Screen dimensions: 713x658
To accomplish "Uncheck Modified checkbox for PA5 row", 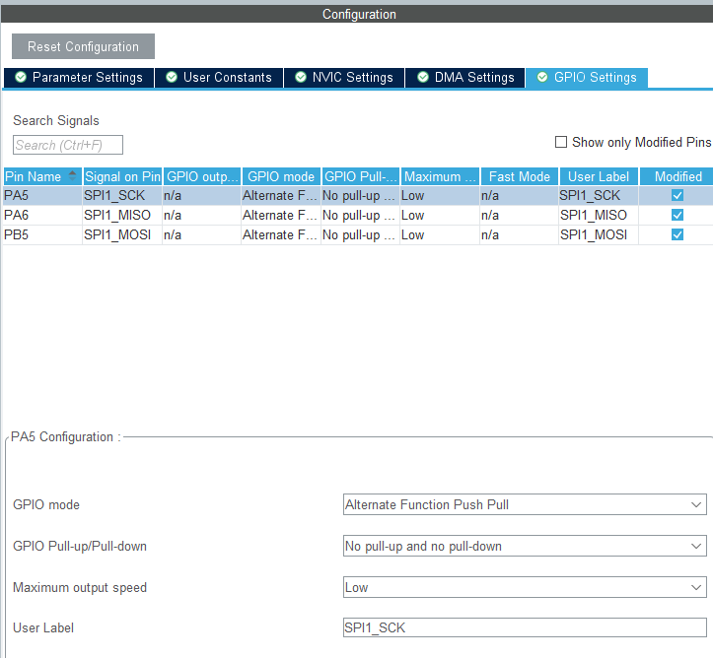I will pyautogui.click(x=677, y=195).
